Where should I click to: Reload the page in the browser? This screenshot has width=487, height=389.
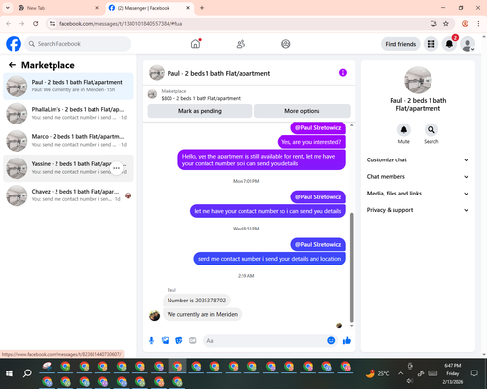point(36,24)
